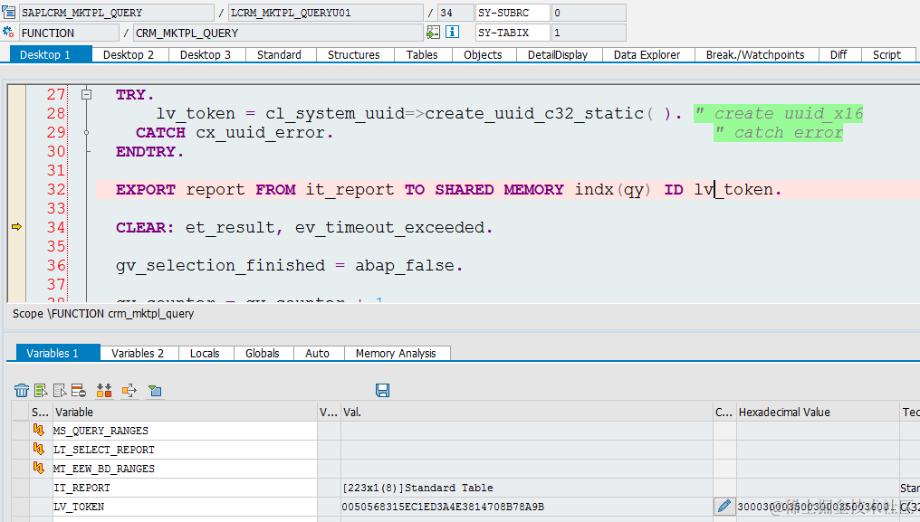Open the Diff tab

pos(839,54)
